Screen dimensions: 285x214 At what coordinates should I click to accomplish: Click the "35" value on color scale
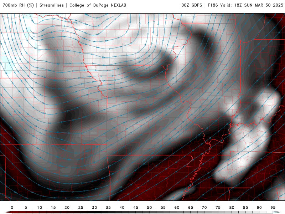[108, 208]
